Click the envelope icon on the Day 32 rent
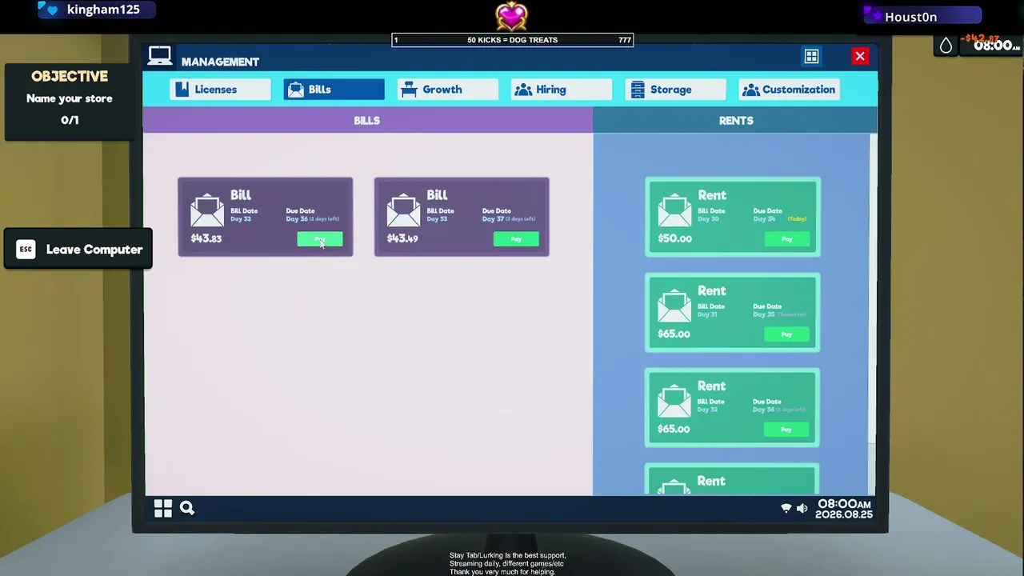 tap(674, 401)
